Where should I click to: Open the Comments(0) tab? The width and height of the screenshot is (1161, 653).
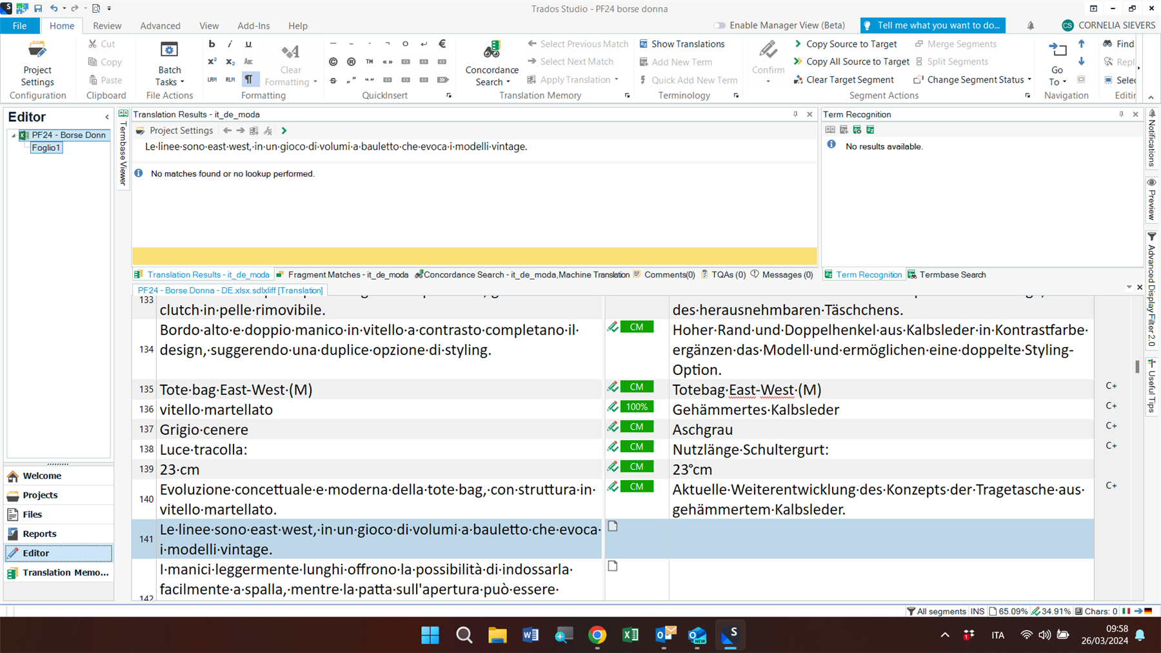pos(664,274)
